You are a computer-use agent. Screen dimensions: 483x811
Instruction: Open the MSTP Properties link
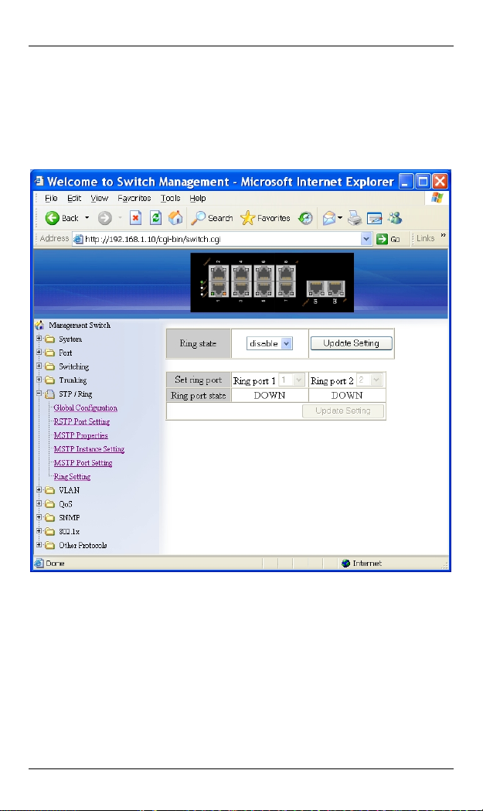[x=80, y=435]
